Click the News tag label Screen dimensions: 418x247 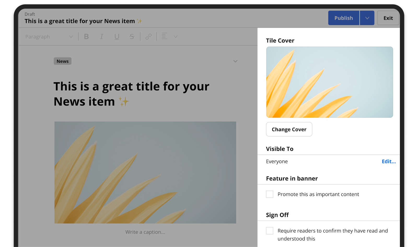click(x=62, y=61)
